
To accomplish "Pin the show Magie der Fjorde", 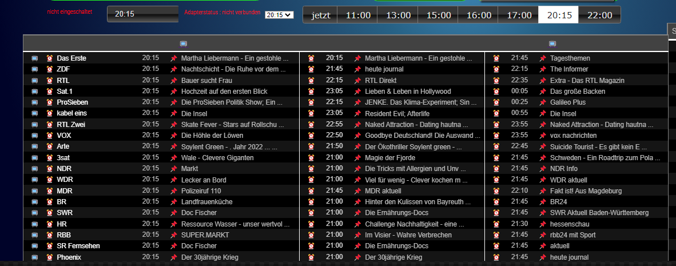I will [357, 158].
